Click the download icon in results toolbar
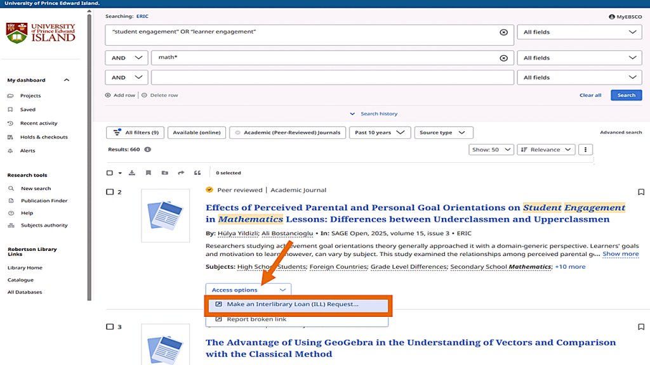This screenshot has width=650, height=365. click(x=132, y=173)
